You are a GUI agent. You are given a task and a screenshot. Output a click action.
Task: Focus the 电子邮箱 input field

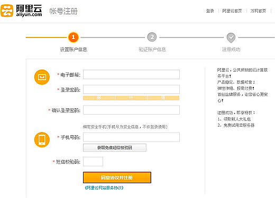click(131, 74)
